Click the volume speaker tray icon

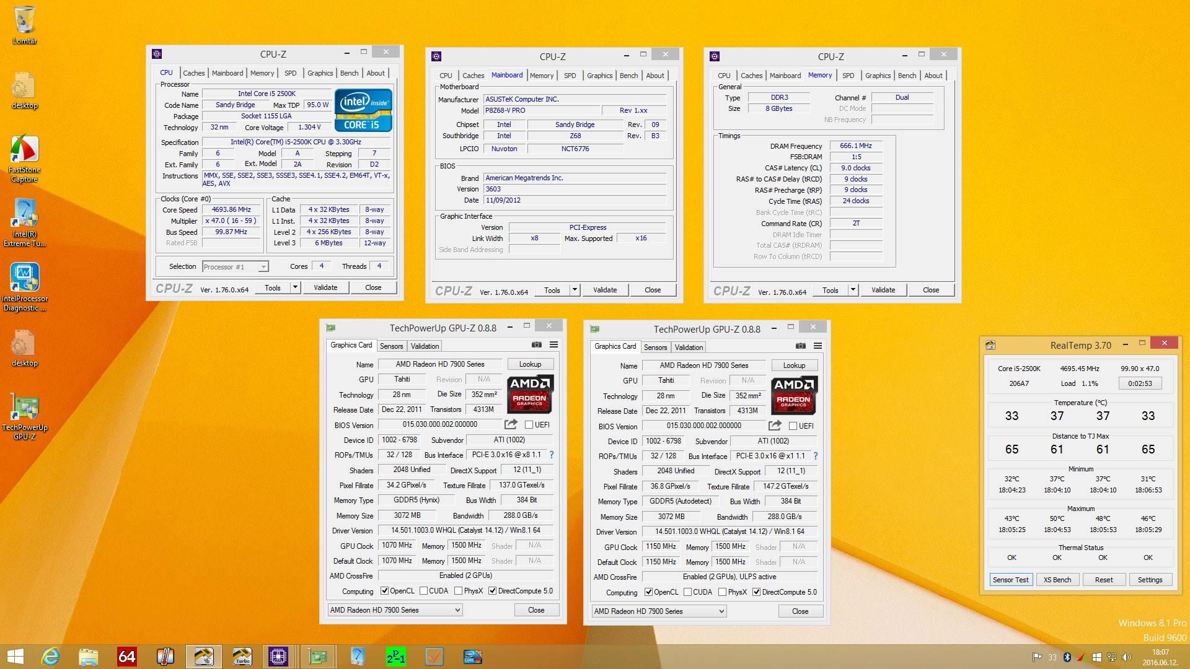(1127, 657)
